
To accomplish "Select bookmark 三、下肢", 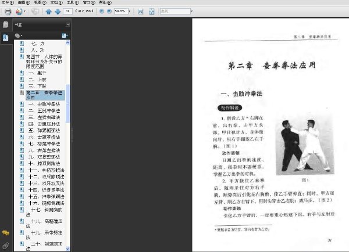I will coord(37,86).
